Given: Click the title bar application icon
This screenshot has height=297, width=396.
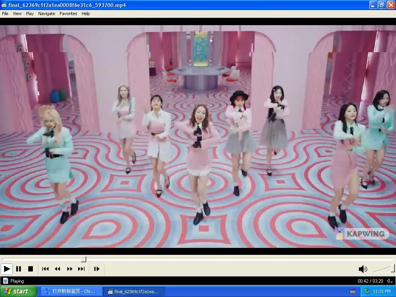Looking at the screenshot, I should point(4,5).
